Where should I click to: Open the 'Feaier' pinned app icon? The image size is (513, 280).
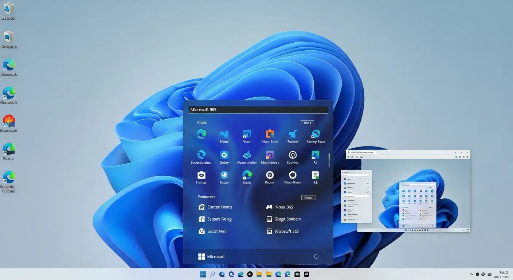(x=224, y=175)
